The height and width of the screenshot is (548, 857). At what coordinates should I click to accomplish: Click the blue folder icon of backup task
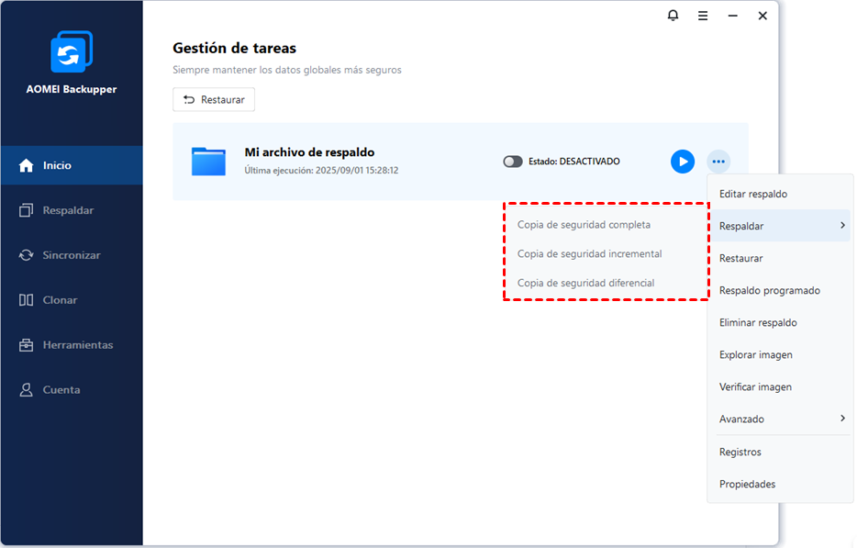[x=208, y=162]
